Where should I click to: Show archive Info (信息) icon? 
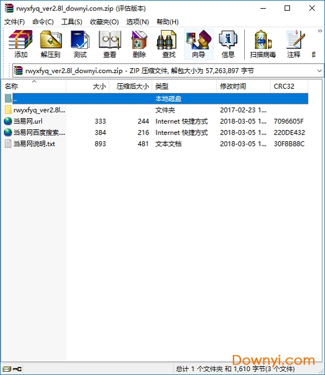(228, 44)
